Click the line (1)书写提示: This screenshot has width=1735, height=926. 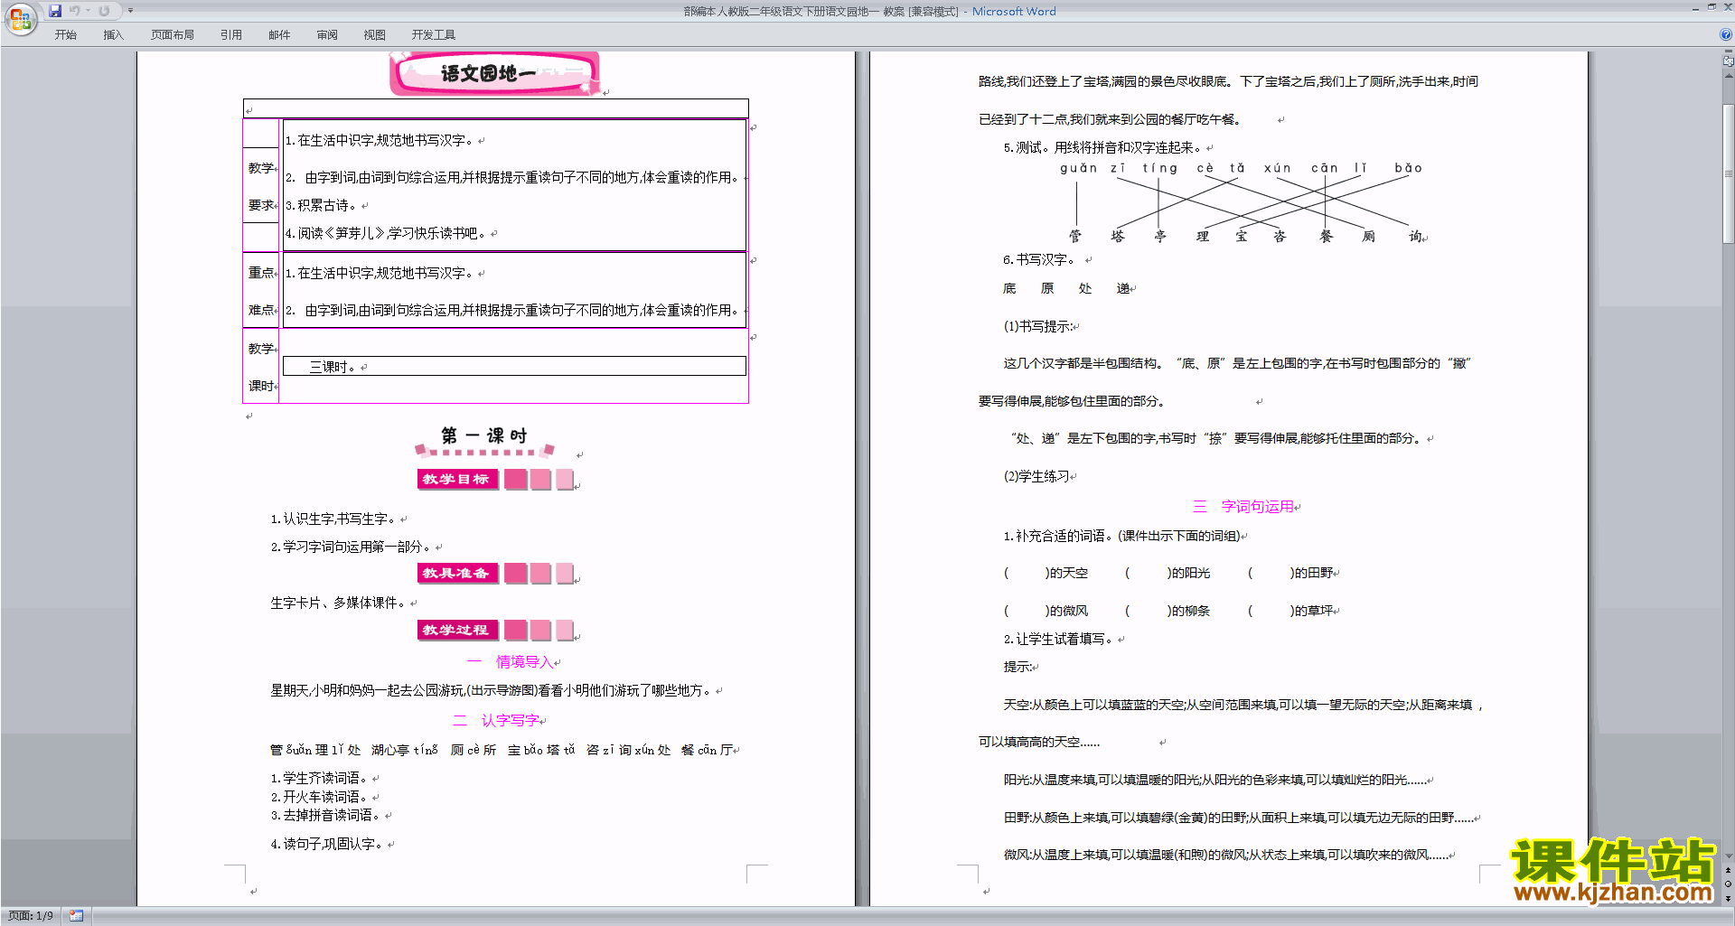1038,327
